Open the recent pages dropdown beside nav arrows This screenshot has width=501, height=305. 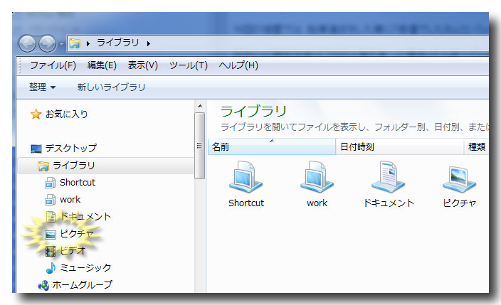click(61, 44)
